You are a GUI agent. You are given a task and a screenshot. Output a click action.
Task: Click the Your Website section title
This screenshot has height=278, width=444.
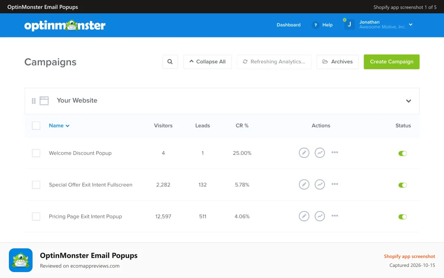77,100
